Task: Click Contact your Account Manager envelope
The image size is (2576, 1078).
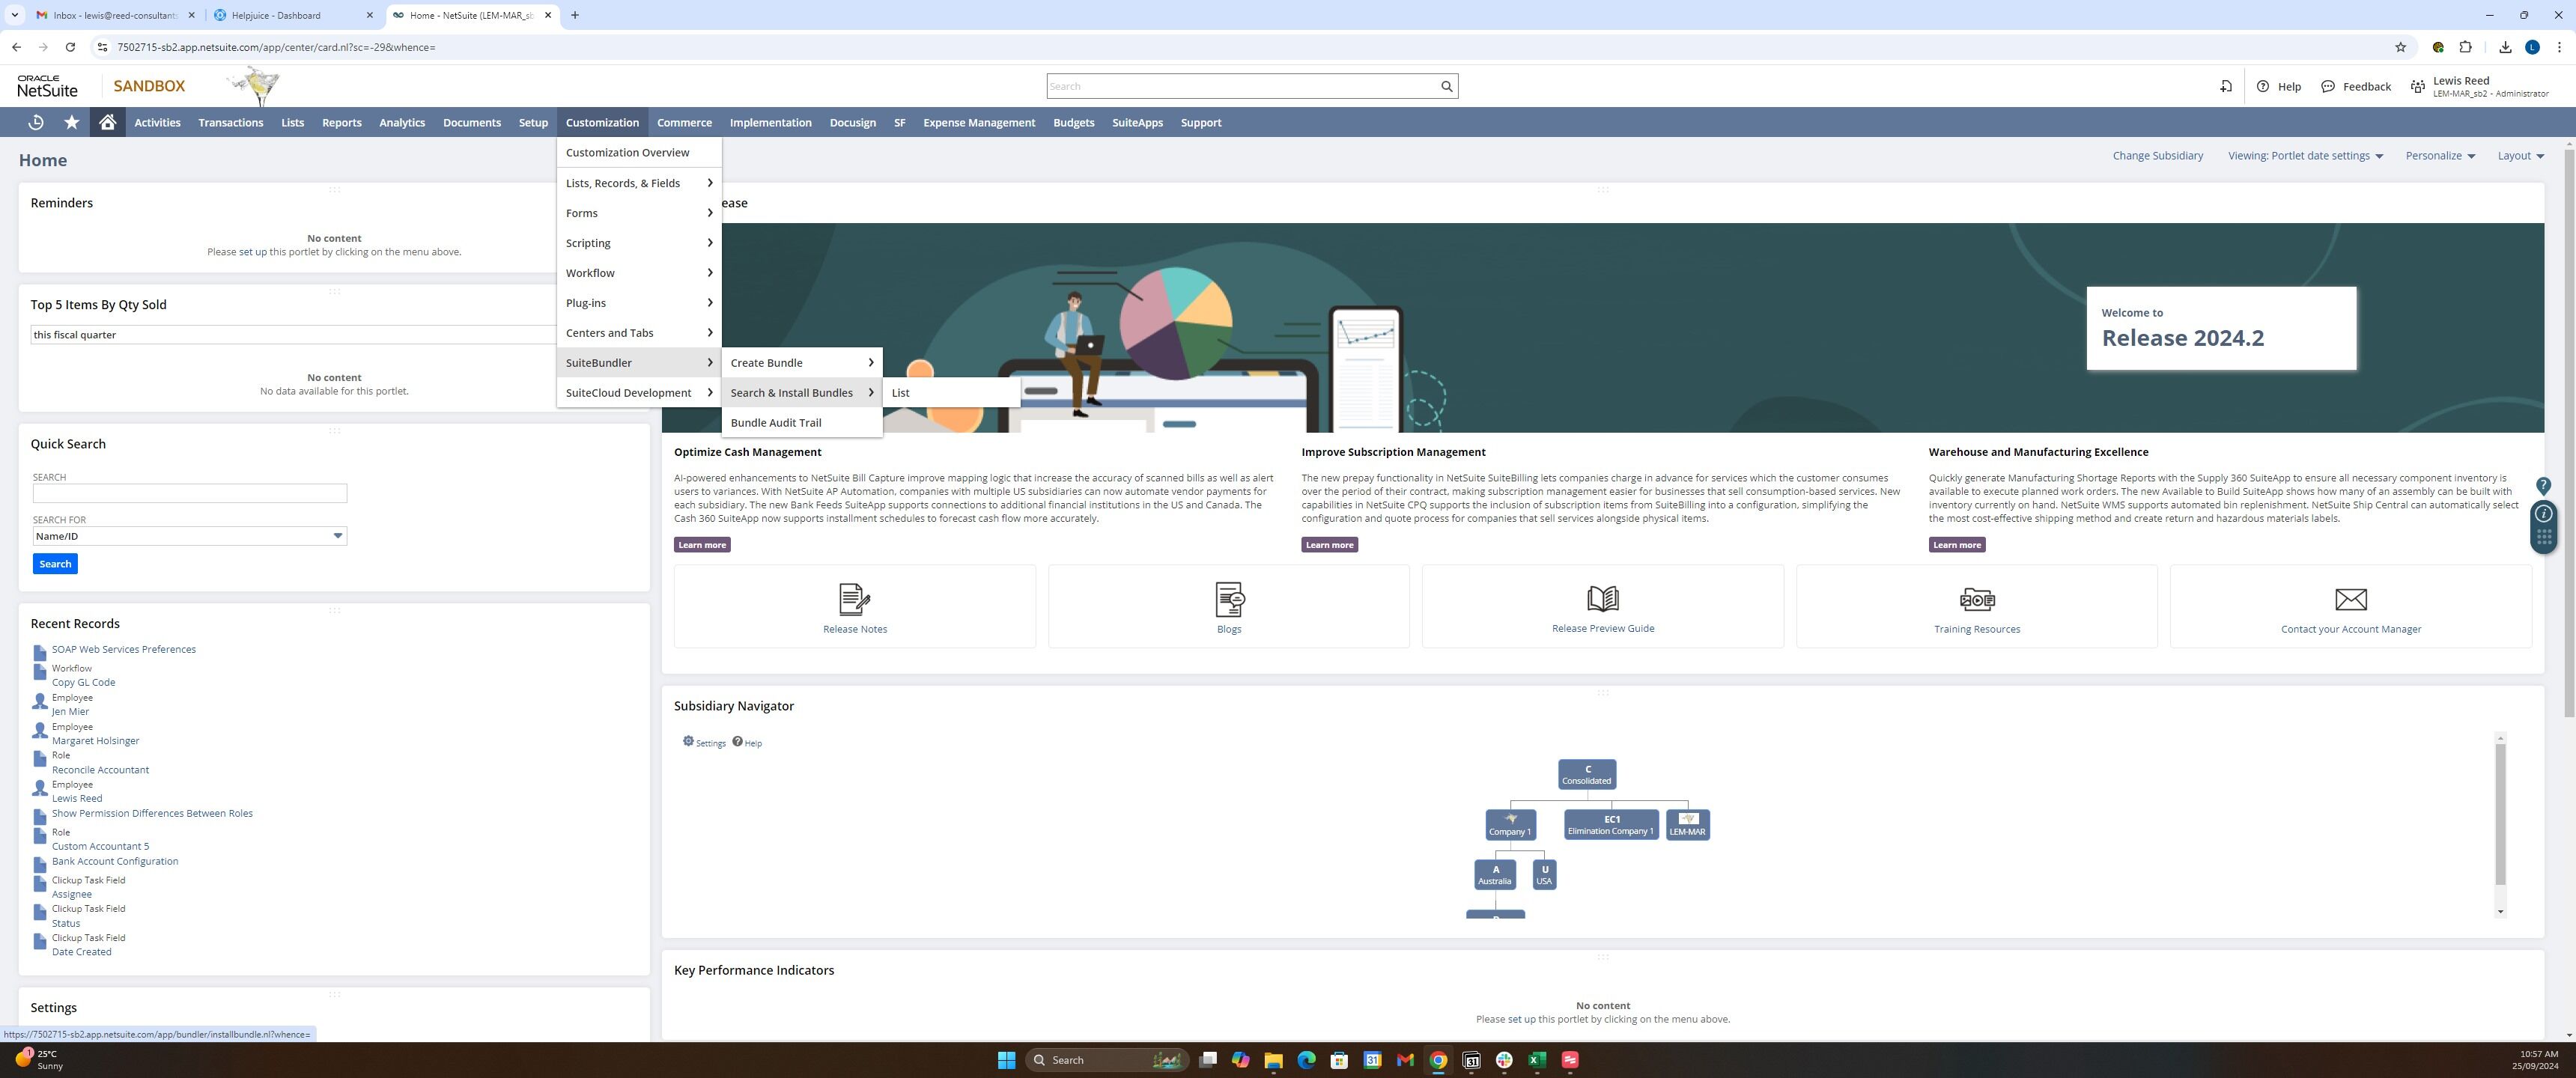Action: pos(2350,599)
